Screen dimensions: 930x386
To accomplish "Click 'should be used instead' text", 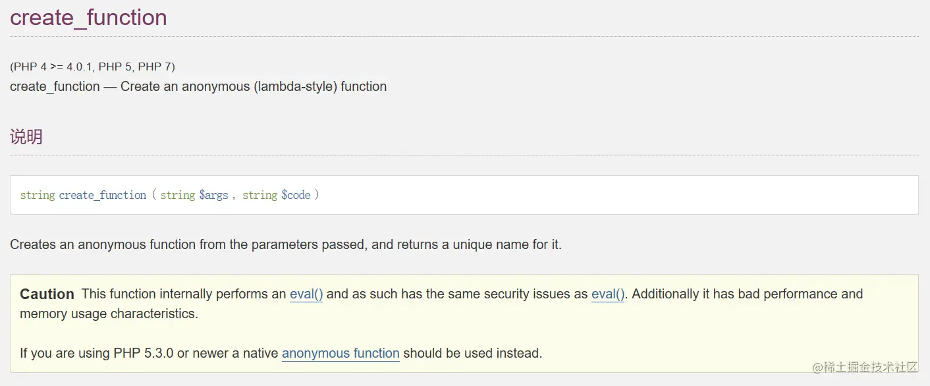I will pyautogui.click(x=472, y=354).
